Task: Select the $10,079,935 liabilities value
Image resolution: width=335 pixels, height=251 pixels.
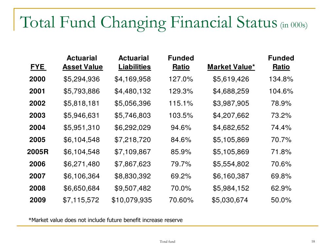Action: coord(132,200)
